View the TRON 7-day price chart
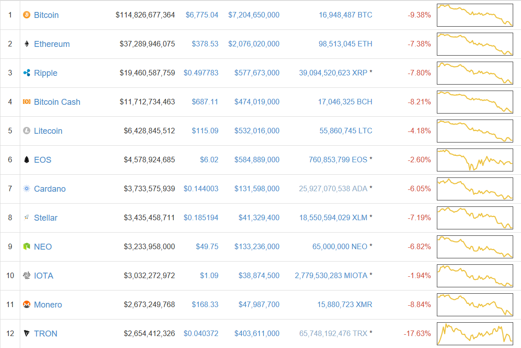The width and height of the screenshot is (521, 348). coord(475,334)
